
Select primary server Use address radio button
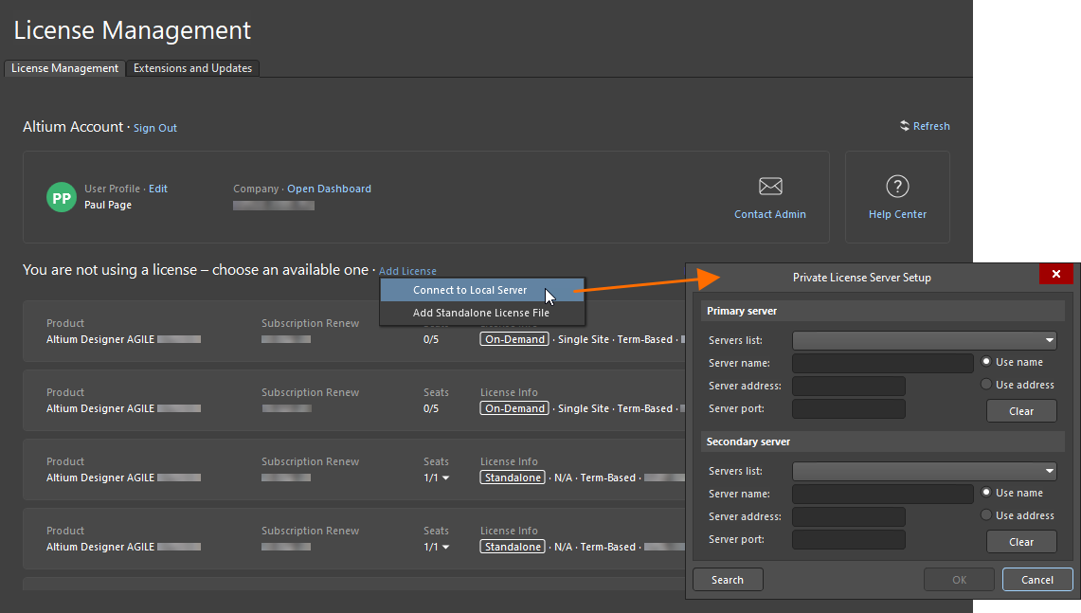click(986, 385)
